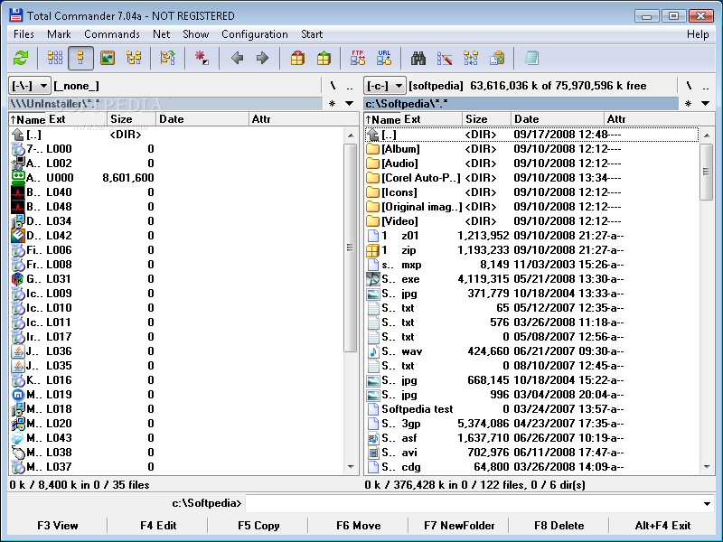Select the [Video] folder
The height and width of the screenshot is (542, 723).
coord(531,221)
